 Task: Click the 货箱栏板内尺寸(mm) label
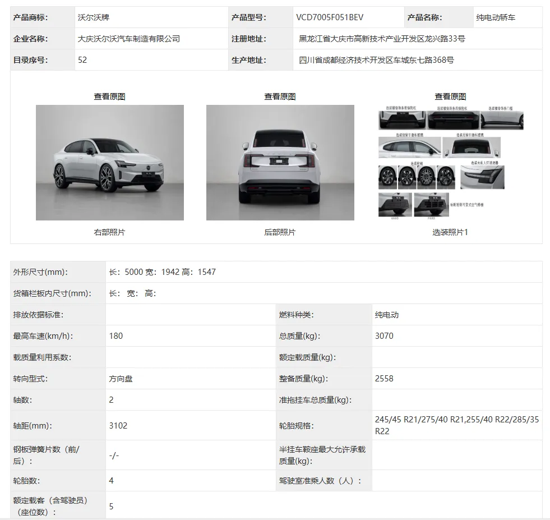(x=52, y=293)
